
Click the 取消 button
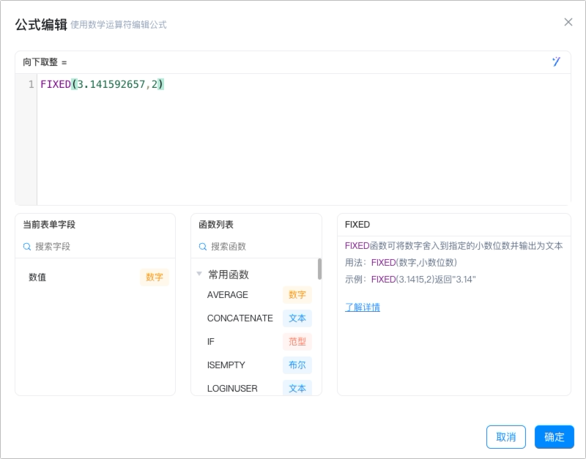click(x=506, y=437)
